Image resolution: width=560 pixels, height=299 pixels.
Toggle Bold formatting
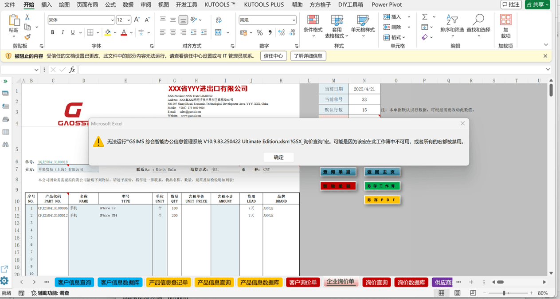pyautogui.click(x=52, y=32)
